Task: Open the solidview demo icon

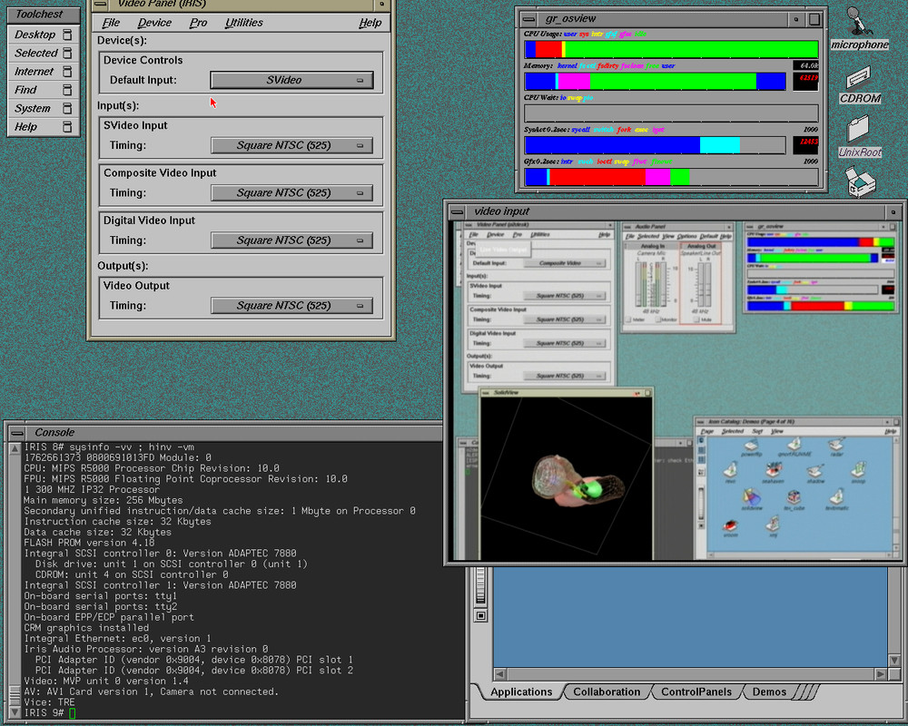Action: pos(752,497)
